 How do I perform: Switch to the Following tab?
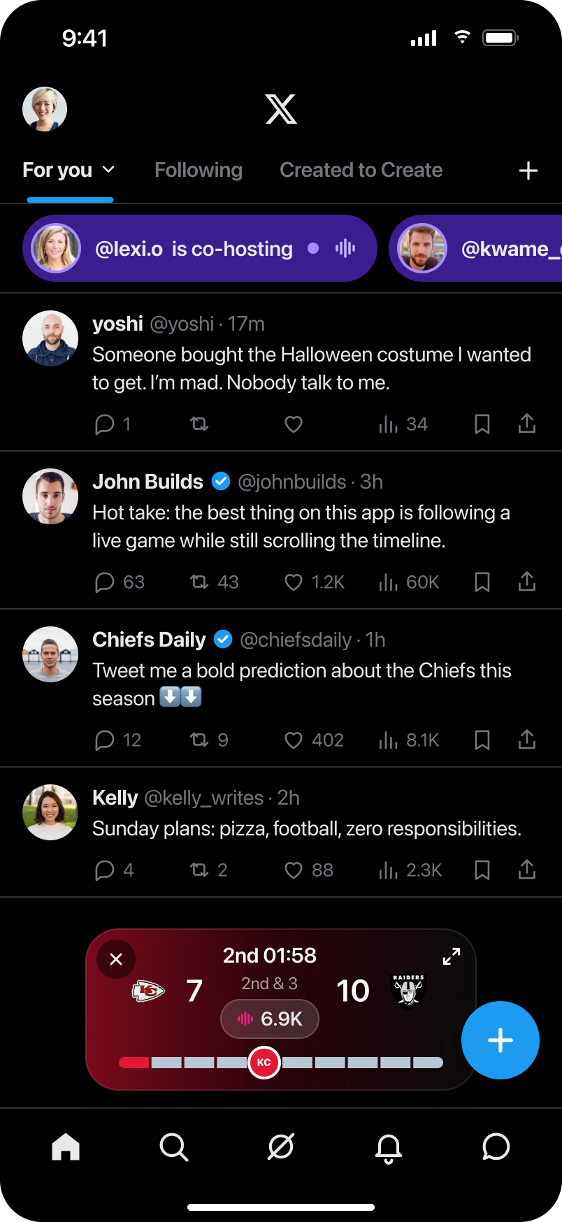199,170
